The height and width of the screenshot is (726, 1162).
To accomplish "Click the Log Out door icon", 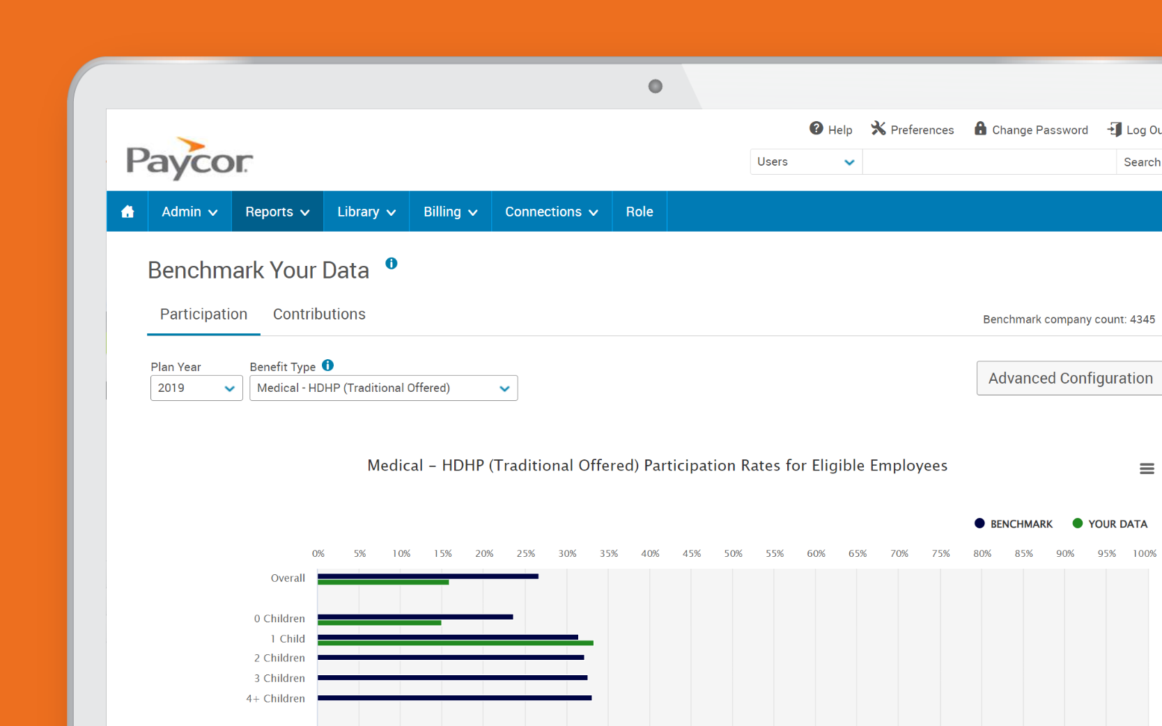I will [x=1115, y=129].
